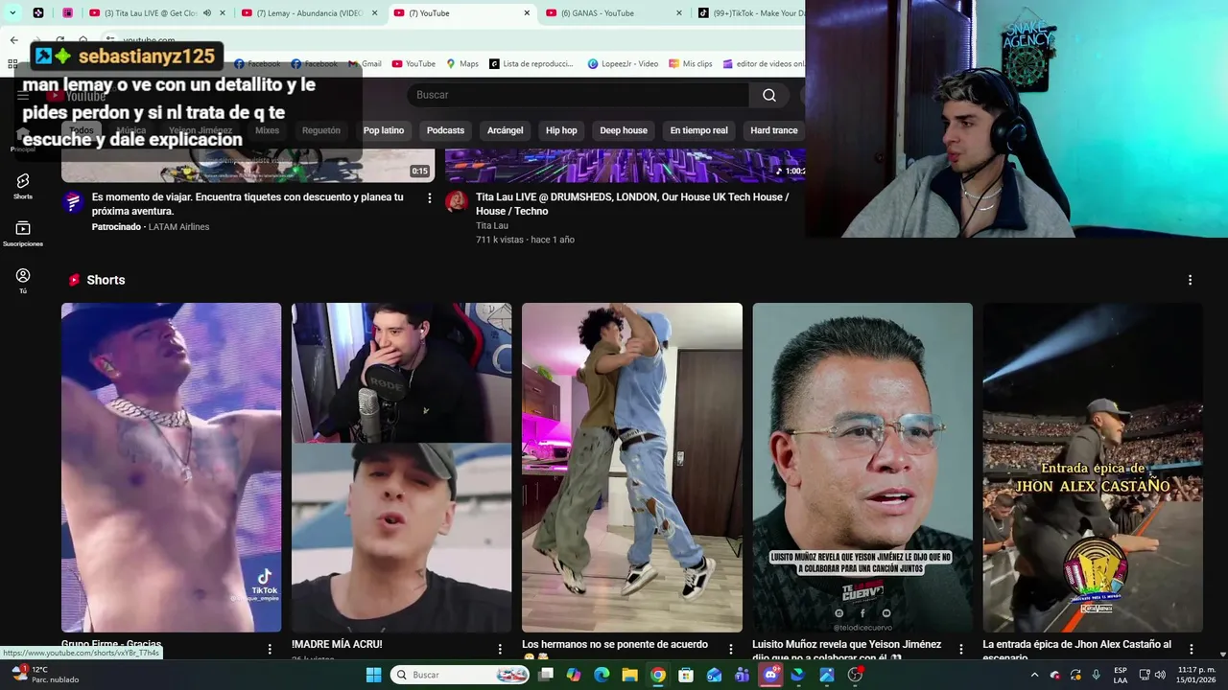
Task: Click the YouTube search magnifier button
Action: 769,95
